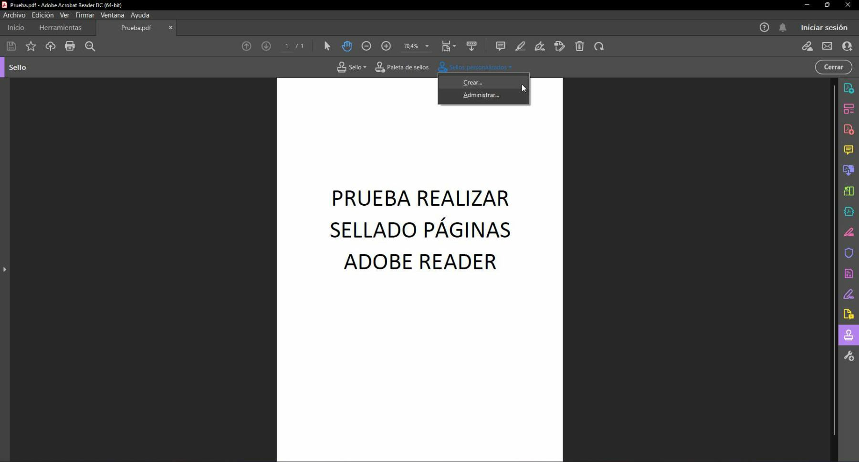Click the reading mode scroll icon
This screenshot has width=859, height=462.
click(x=471, y=46)
